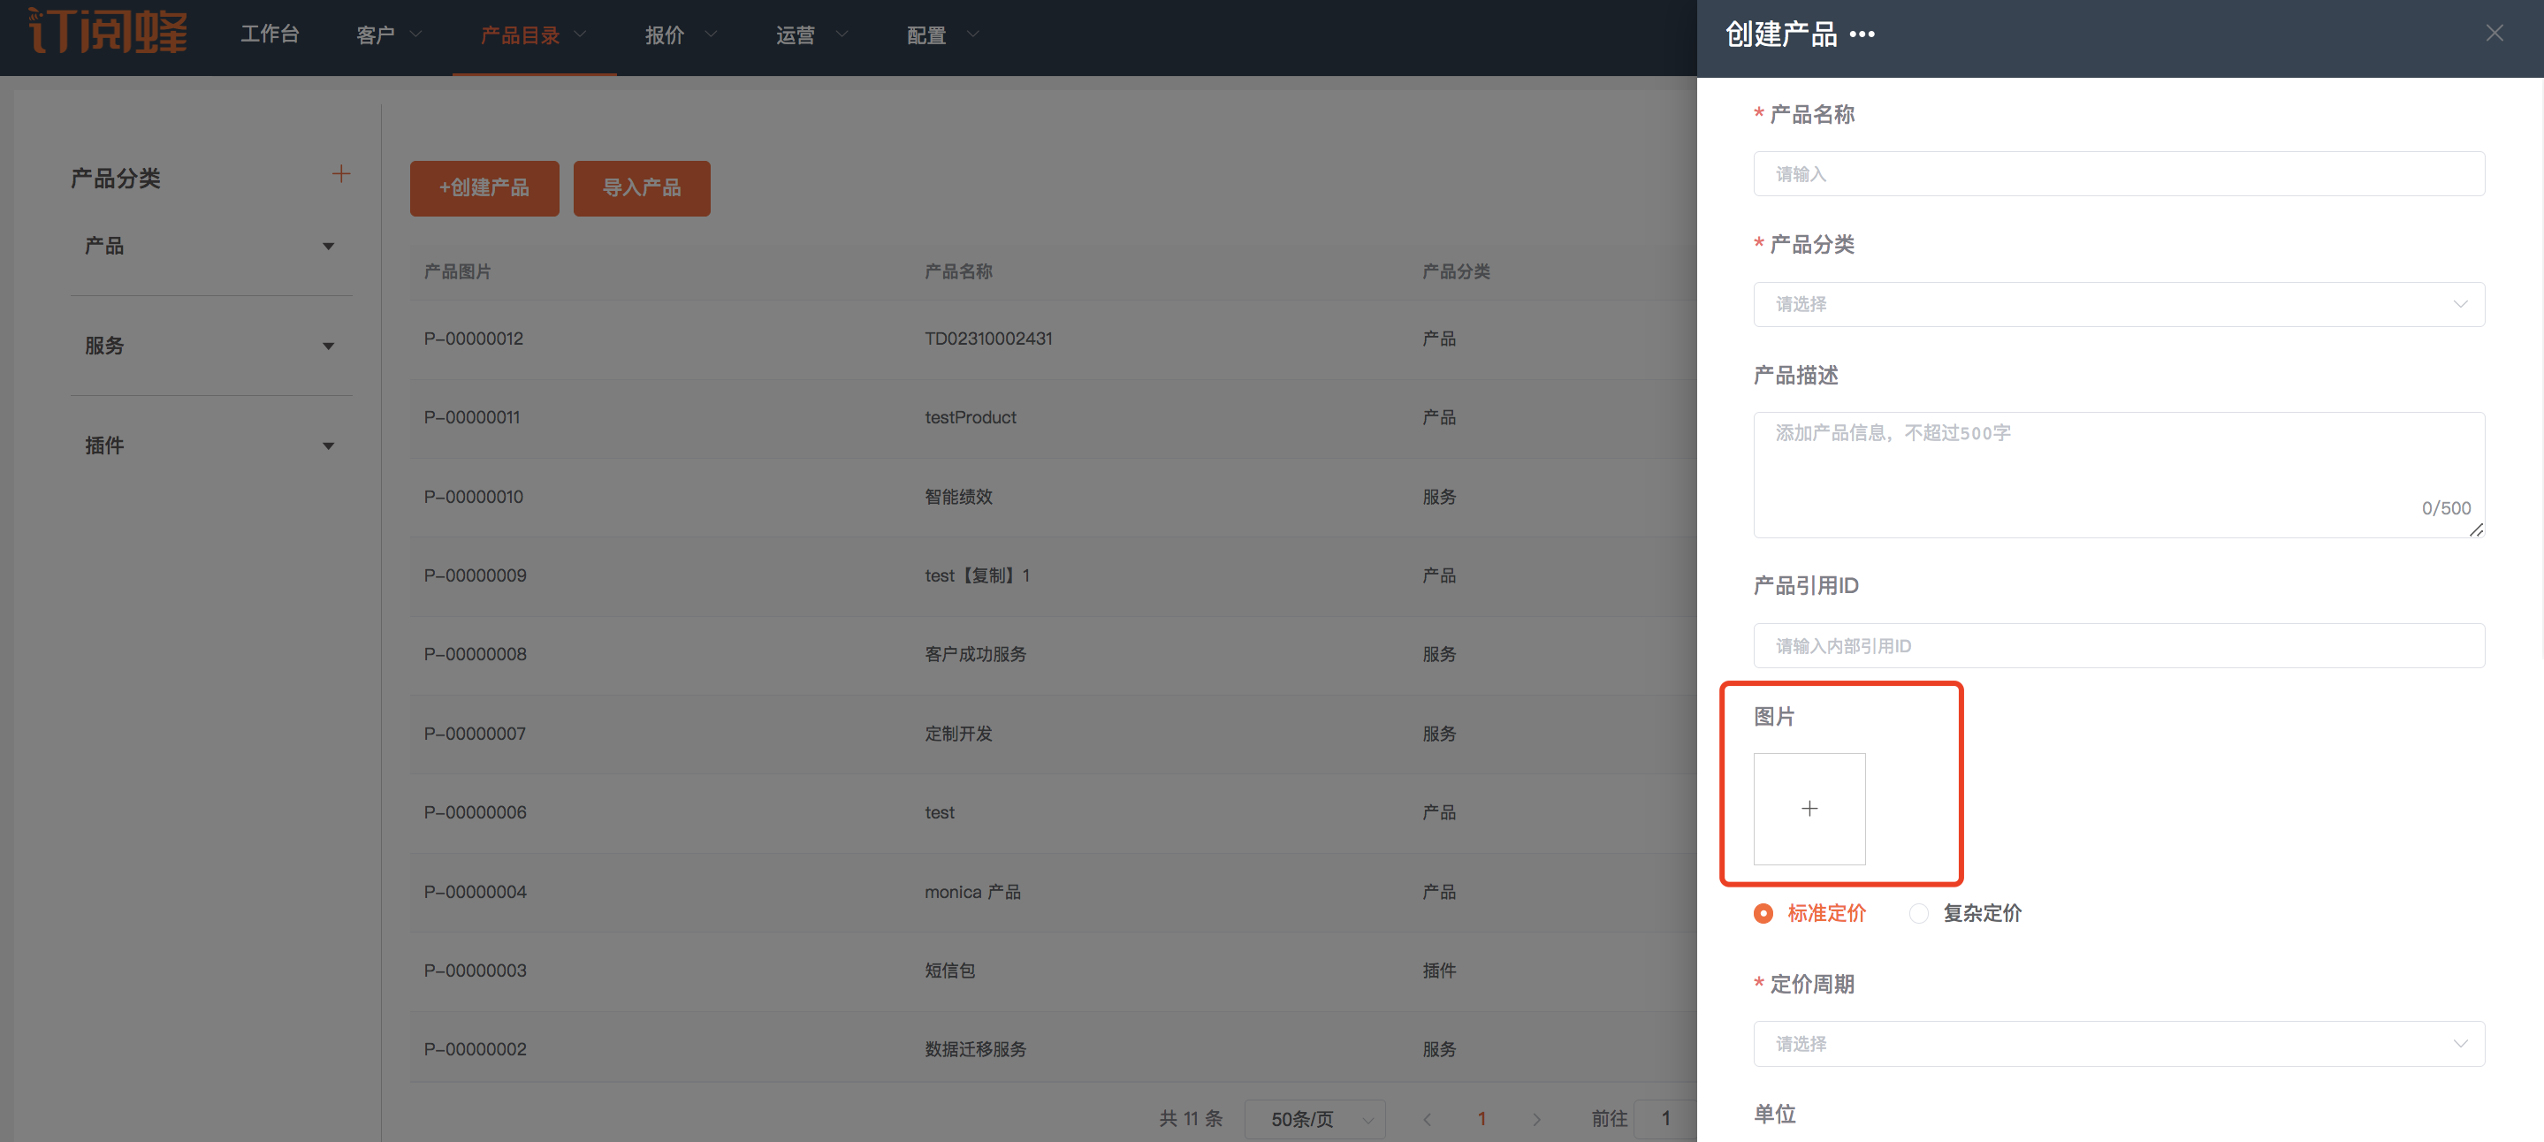Close the 创建产品 panel with X icon
Screen dimensions: 2544x1142
coord(2494,34)
